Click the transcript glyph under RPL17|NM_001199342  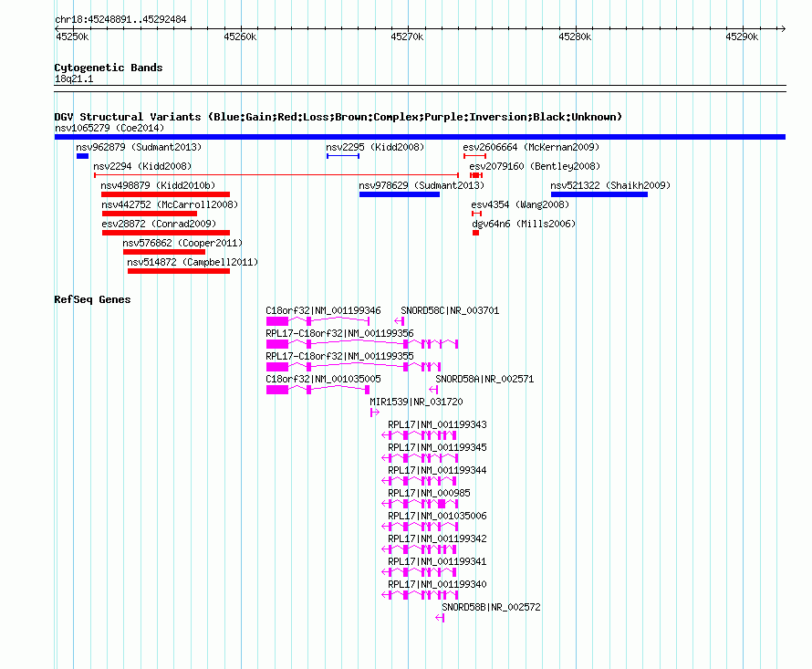tap(420, 549)
